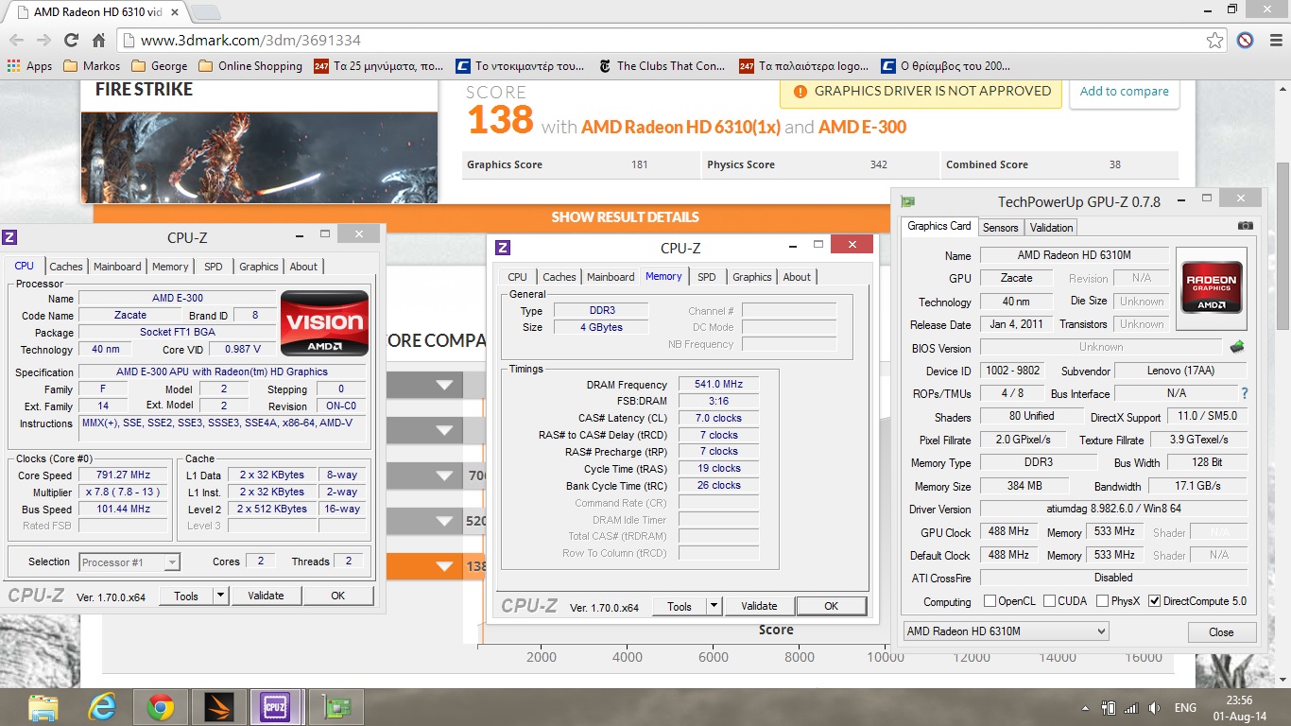
Task: Click AMD Radeon HD 6310(1x) link
Action: 680,127
